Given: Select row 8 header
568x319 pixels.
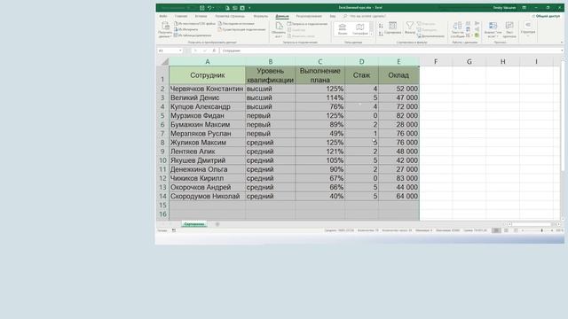Looking at the screenshot, I should click(x=162, y=143).
